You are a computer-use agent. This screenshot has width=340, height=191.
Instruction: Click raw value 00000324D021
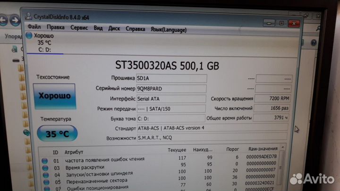(x=260, y=183)
